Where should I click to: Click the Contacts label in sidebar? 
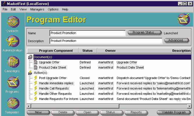(12, 31)
